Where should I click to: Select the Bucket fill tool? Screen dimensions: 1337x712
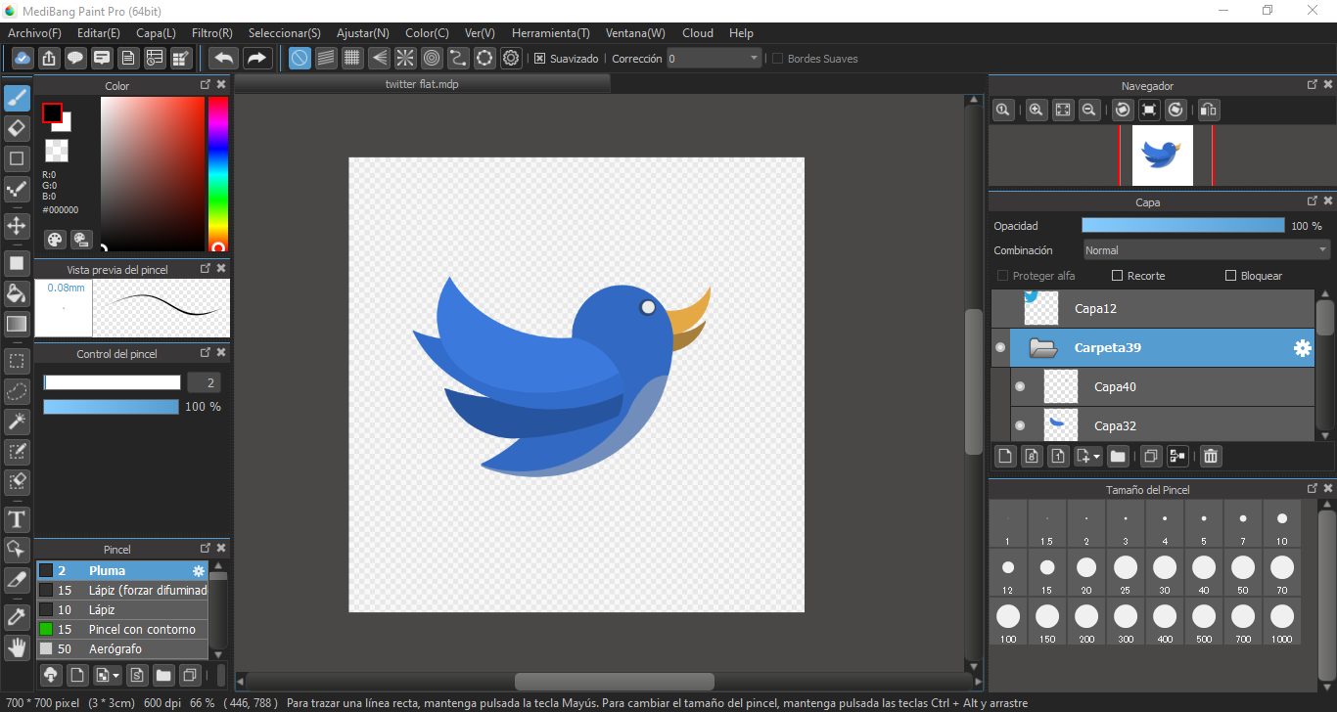click(17, 293)
